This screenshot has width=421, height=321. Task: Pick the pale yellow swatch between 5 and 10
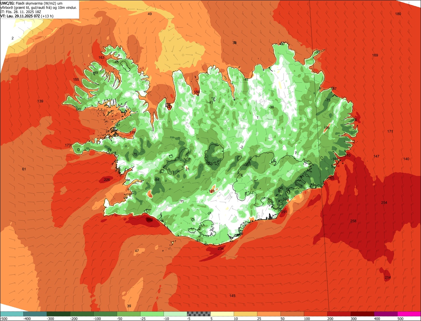click(x=222, y=313)
